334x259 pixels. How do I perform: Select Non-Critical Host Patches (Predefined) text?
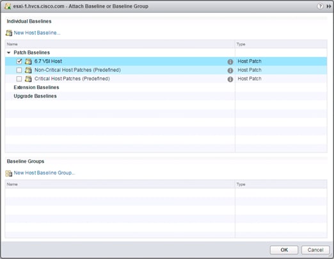[x=77, y=70]
